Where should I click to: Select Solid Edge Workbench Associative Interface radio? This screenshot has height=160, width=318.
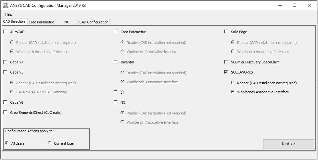(x=233, y=52)
